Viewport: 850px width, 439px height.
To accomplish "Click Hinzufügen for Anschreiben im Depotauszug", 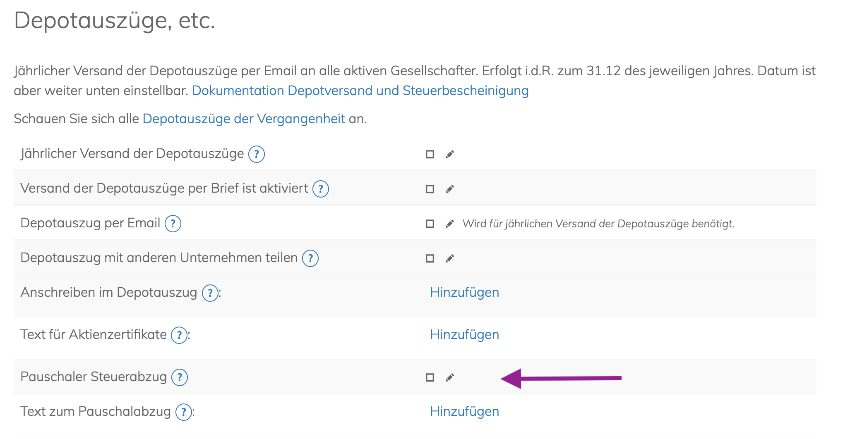I will [x=464, y=292].
